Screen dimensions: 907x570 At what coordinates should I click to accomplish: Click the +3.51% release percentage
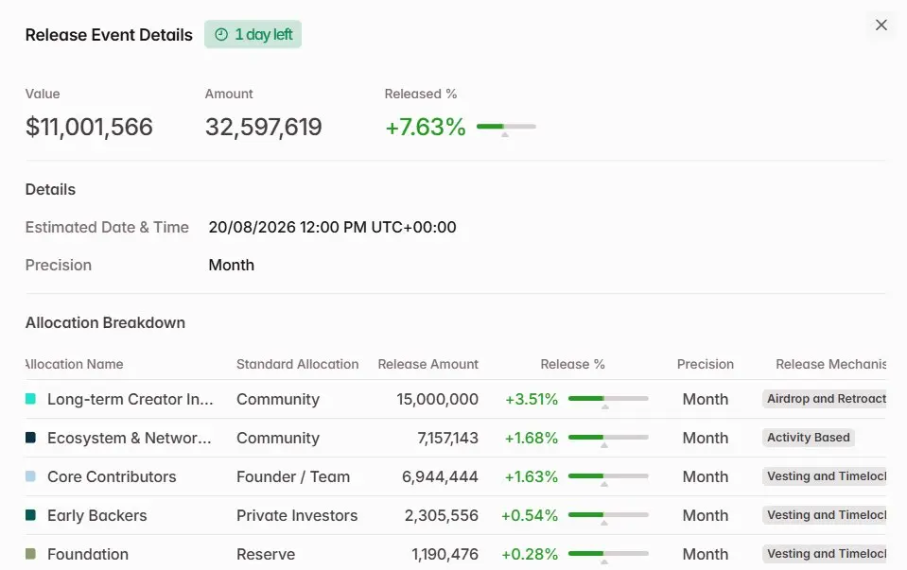click(x=532, y=399)
